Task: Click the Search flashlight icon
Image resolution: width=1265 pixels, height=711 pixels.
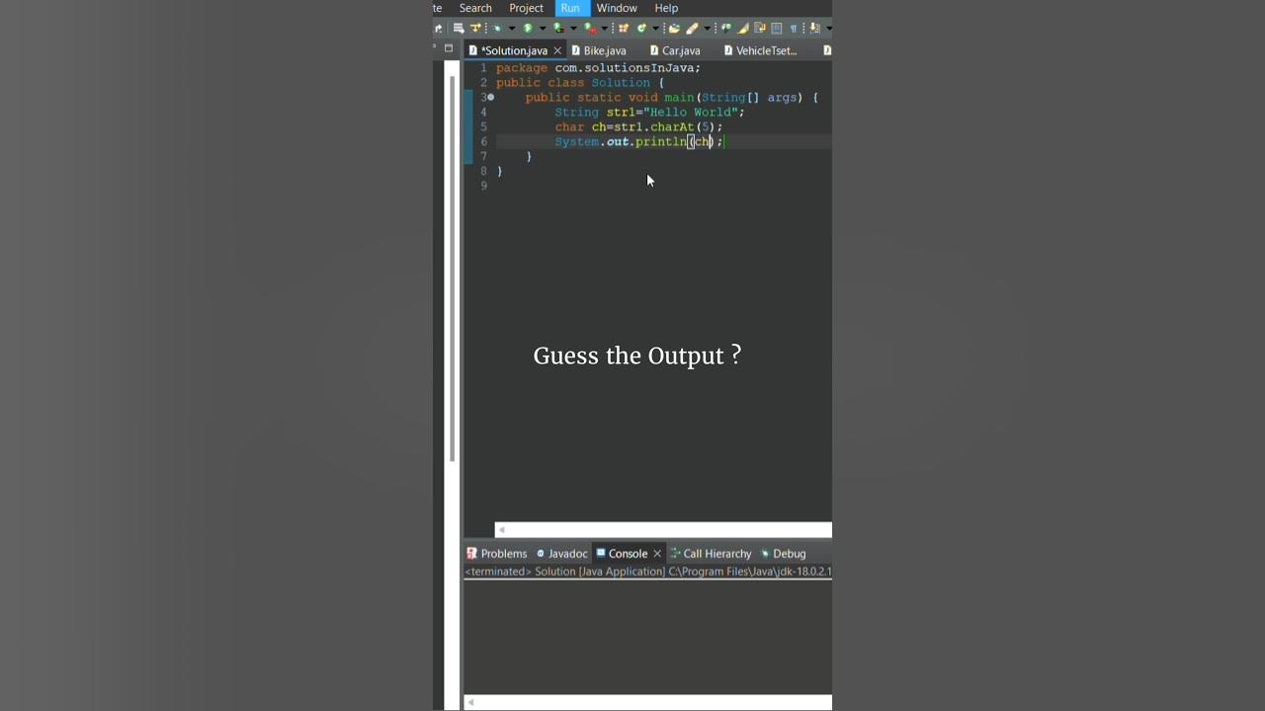Action: coord(692,28)
